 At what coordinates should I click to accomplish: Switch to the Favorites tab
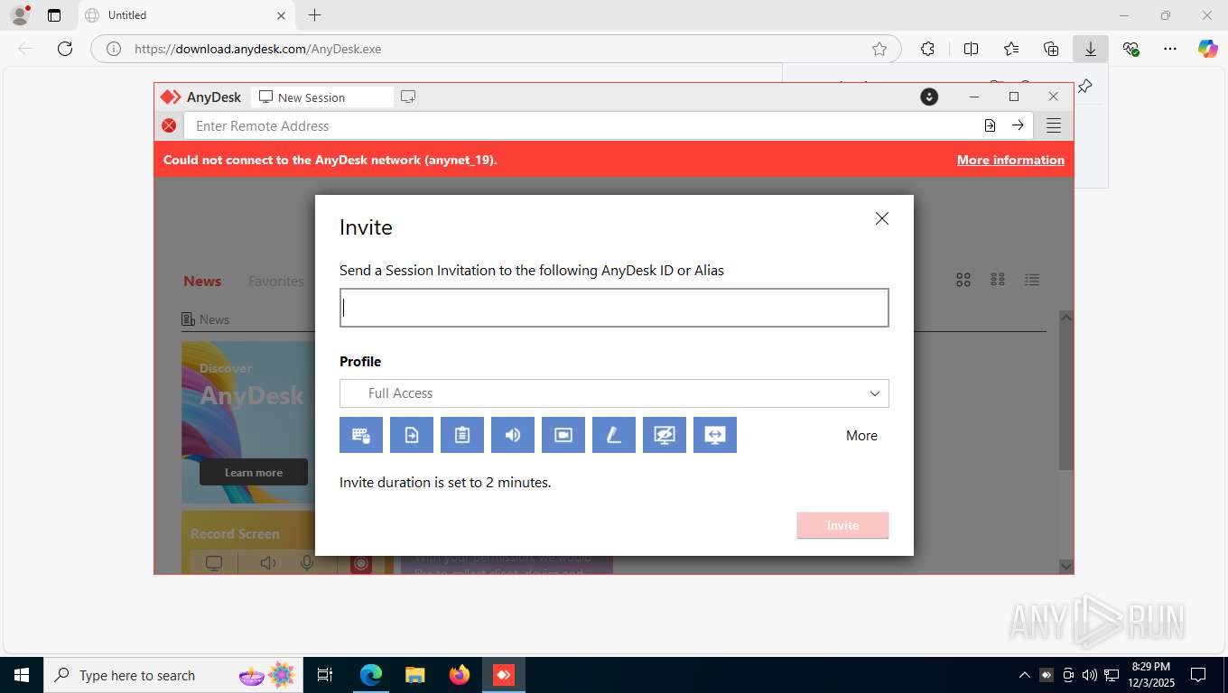pos(276,281)
